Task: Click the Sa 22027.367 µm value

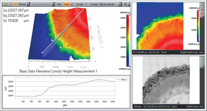Action: [16, 10]
